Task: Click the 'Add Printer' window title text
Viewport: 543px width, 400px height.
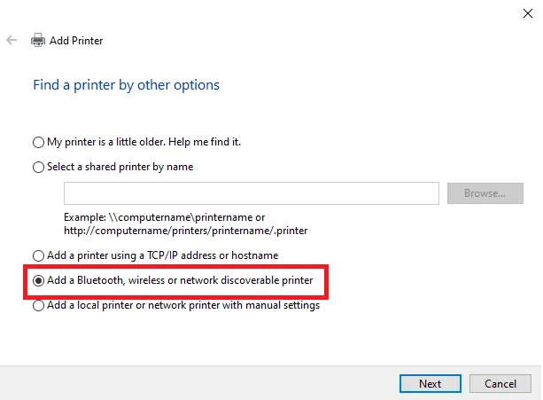Action: pyautogui.click(x=76, y=41)
